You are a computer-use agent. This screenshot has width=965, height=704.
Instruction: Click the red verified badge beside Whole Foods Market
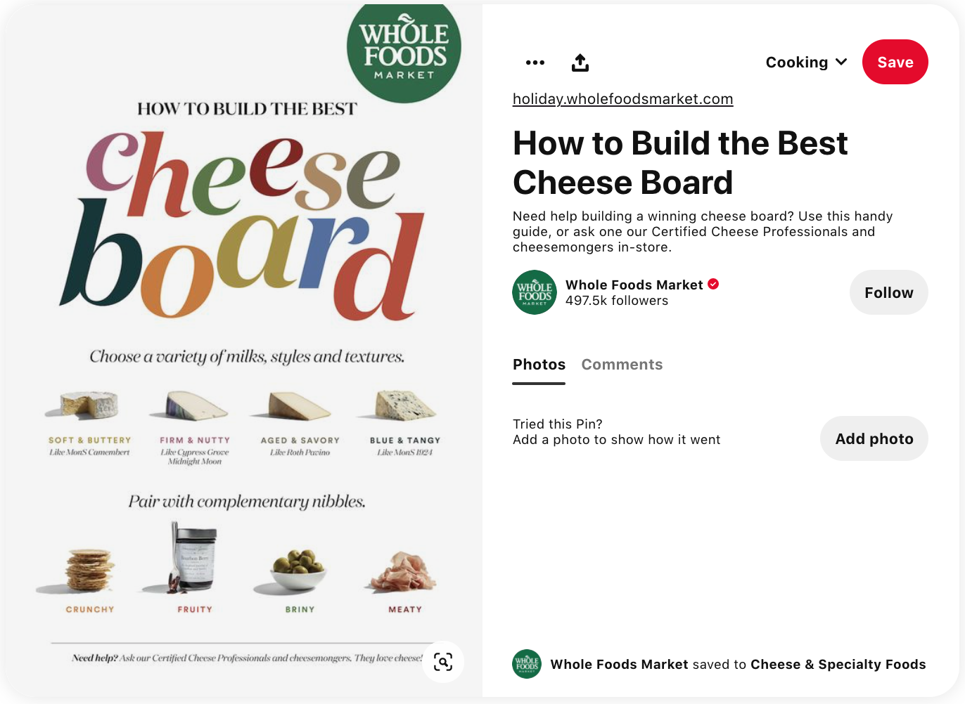(x=713, y=284)
